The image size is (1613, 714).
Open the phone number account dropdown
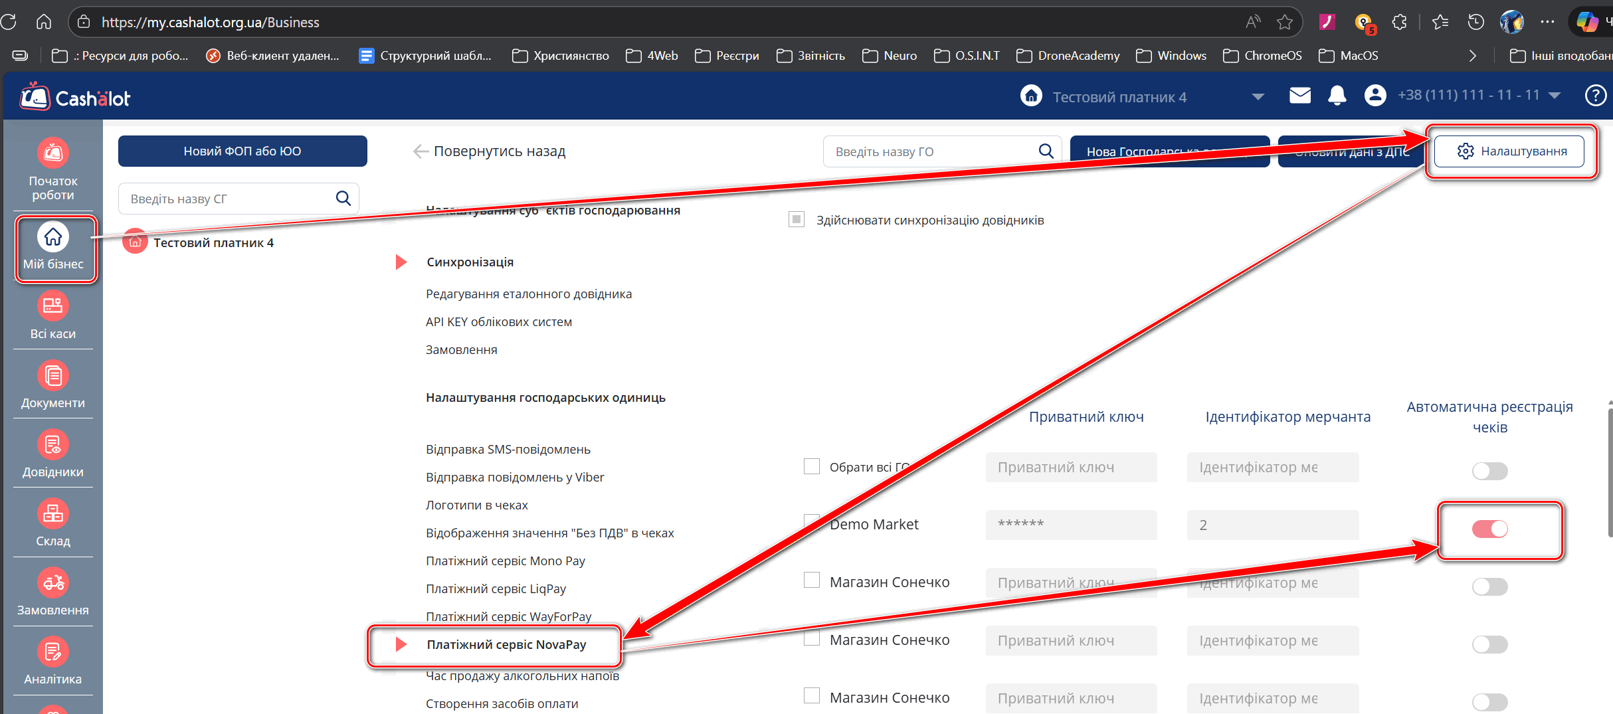pos(1555,96)
